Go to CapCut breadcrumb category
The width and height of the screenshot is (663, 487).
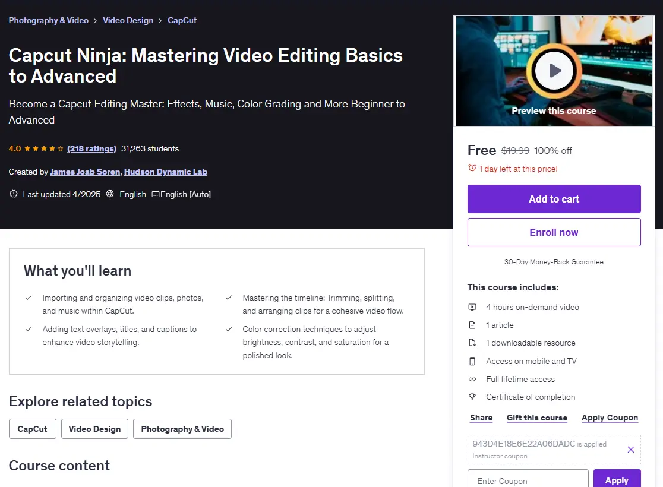[x=182, y=20]
